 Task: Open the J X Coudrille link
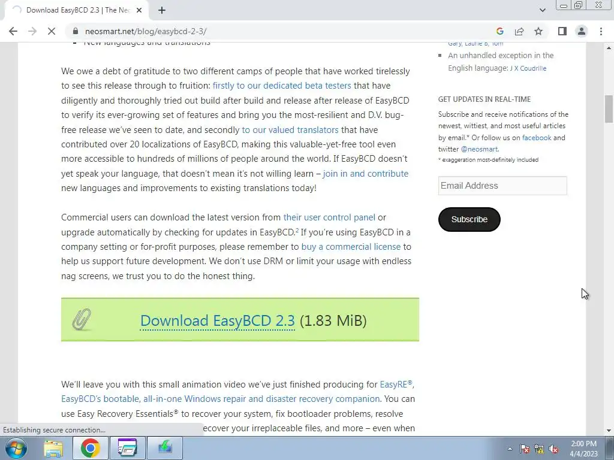[528, 68]
